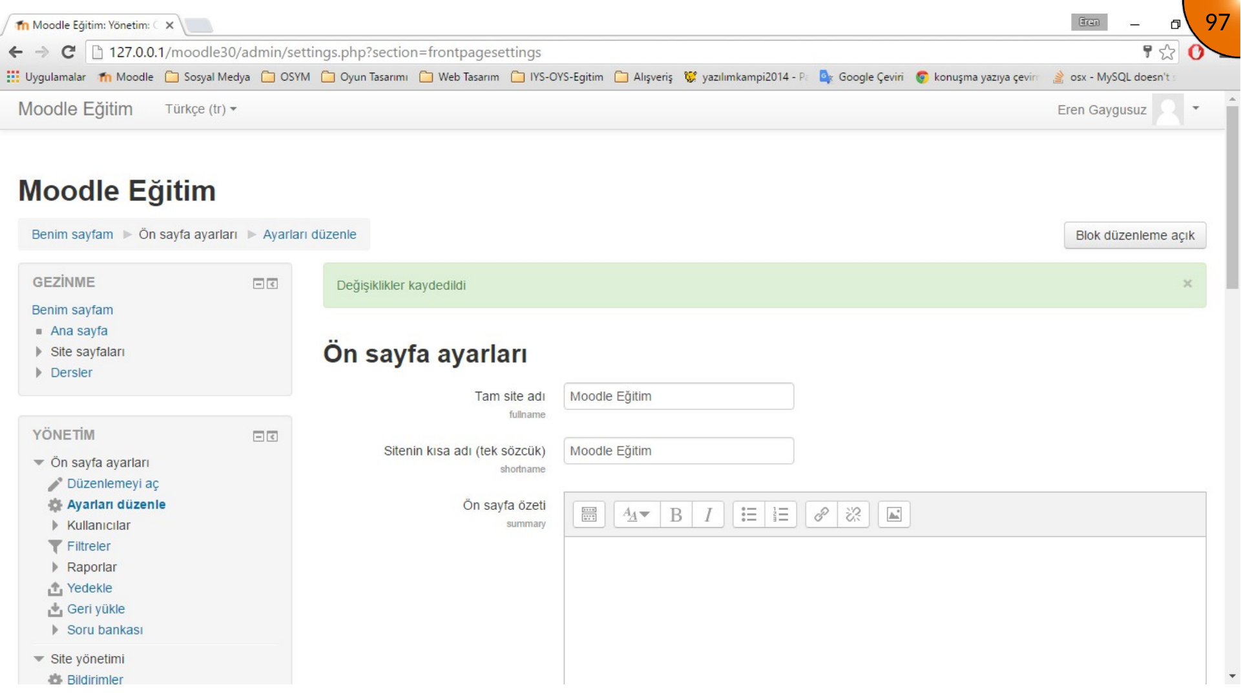The image size is (1241, 698).
Task: Expand the Raporlar node
Action: [55, 567]
